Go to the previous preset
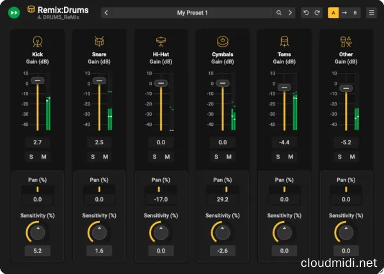 106,13
